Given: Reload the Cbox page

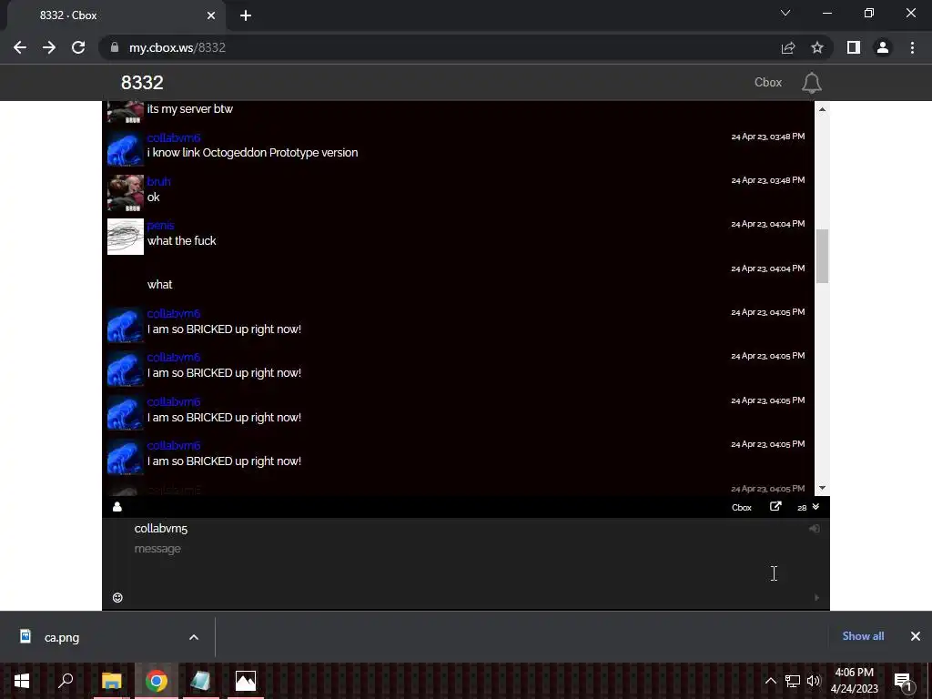Looking at the screenshot, I should 78,47.
